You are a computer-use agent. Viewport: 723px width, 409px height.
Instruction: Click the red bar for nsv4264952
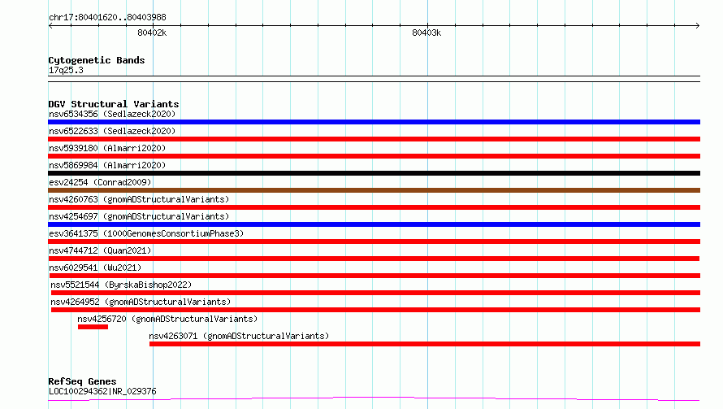[375, 310]
